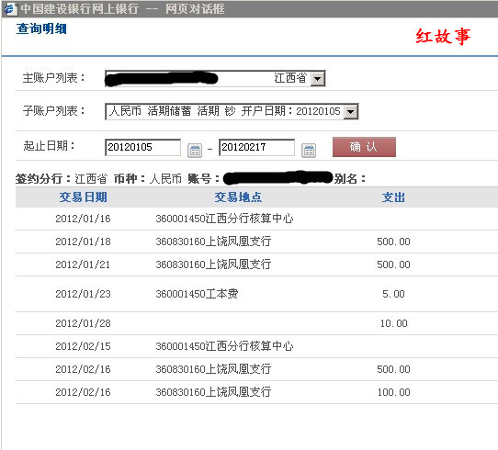Click the 支出 column header
Viewport: 498px width, 450px height.
click(x=393, y=197)
